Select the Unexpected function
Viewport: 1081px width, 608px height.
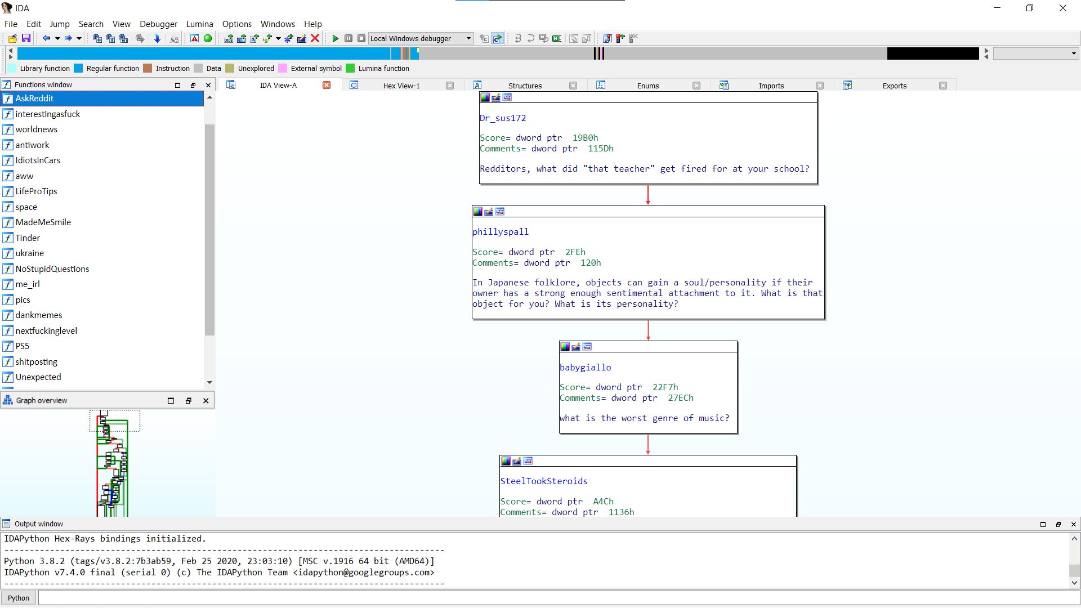(x=102, y=377)
